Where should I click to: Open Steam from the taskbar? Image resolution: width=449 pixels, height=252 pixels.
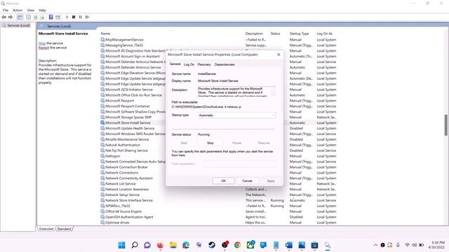[212, 245]
